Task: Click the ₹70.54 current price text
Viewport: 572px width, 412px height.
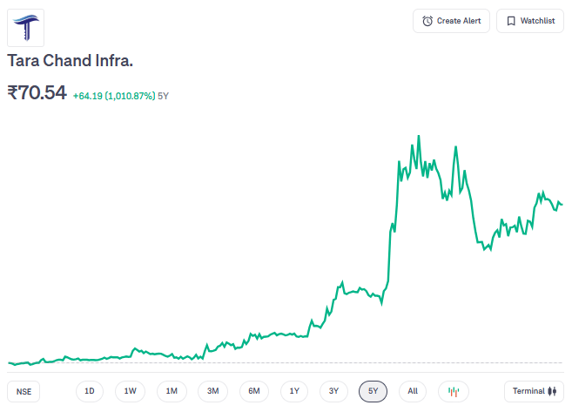Action: (x=37, y=92)
